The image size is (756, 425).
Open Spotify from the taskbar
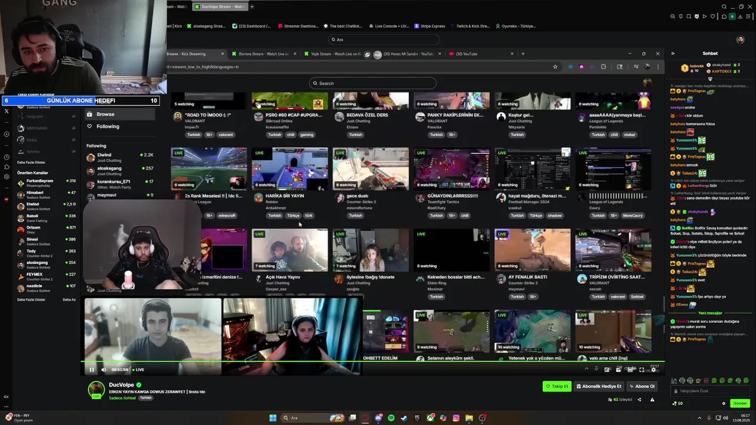click(391, 418)
